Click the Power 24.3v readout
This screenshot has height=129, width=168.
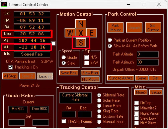tap(29, 85)
